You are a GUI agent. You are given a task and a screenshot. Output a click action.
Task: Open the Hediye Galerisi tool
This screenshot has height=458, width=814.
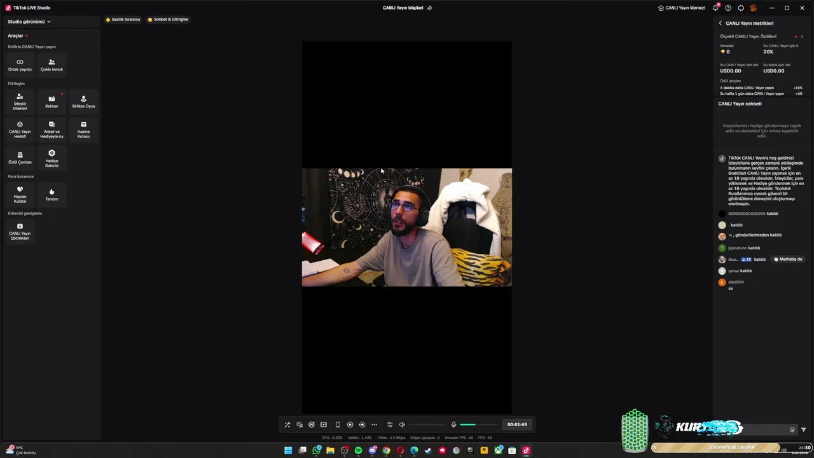tap(52, 158)
